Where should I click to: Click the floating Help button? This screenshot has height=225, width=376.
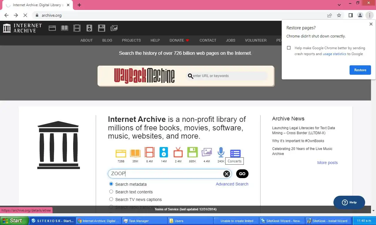[349, 202]
